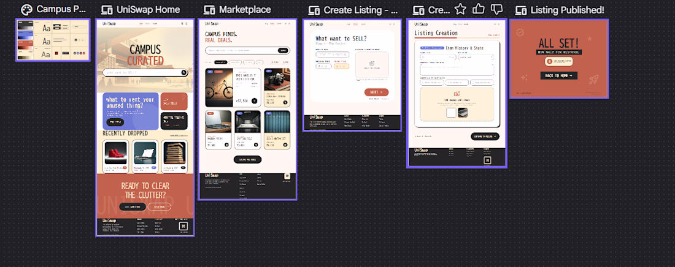Image resolution: width=675 pixels, height=267 pixels.
Task: Select the UniSwap Home frame title
Action: tap(148, 9)
